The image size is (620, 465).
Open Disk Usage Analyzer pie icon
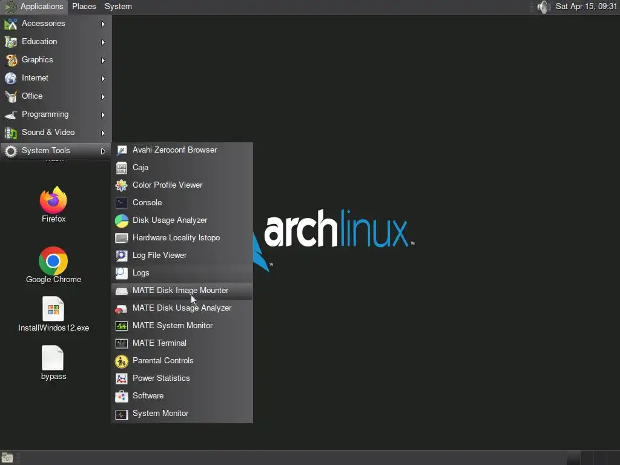pos(121,220)
